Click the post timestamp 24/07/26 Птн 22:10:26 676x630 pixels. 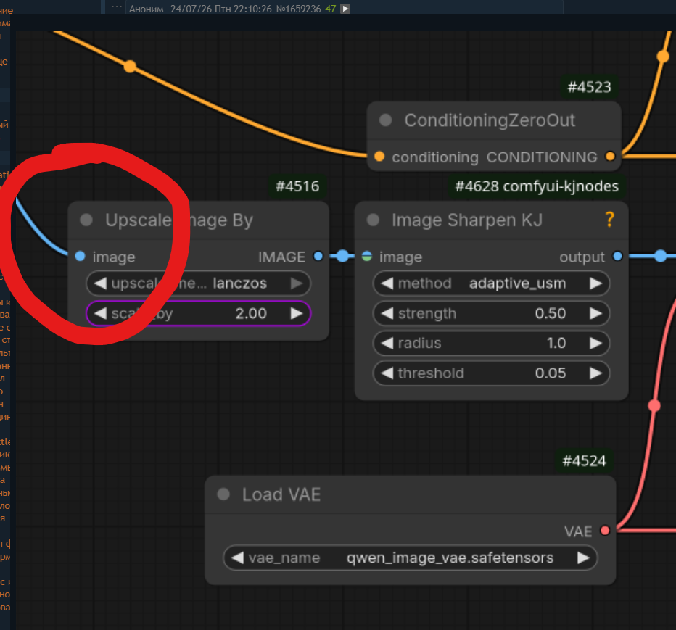coord(220,9)
